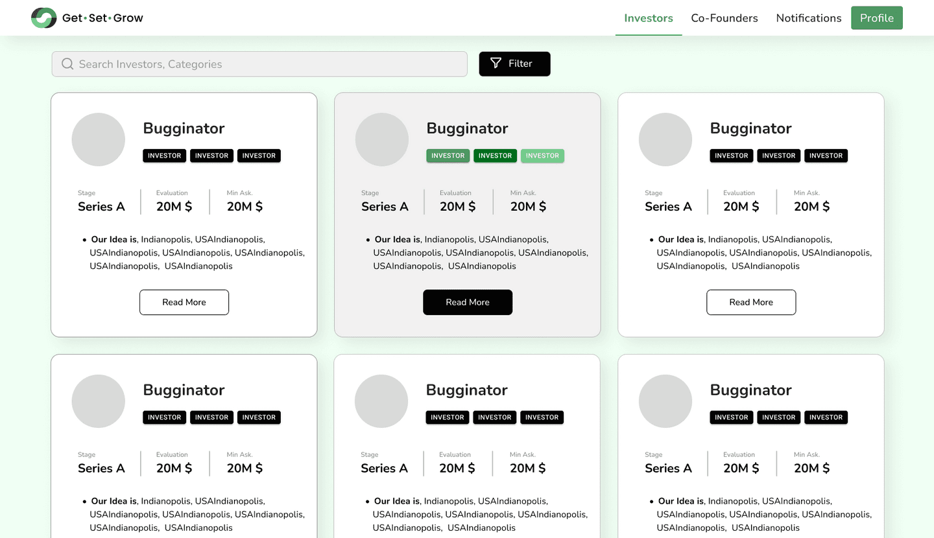Click third INVESTOR tag in bottom-left card
Image resolution: width=934 pixels, height=538 pixels.
(259, 417)
